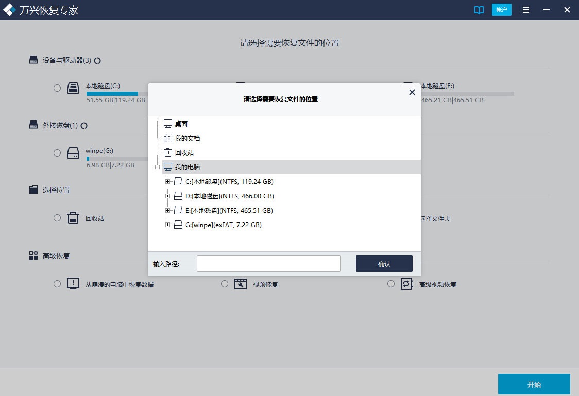Click the refresh icon beside 设备与驱动器
The height and width of the screenshot is (396, 579).
[x=97, y=61]
